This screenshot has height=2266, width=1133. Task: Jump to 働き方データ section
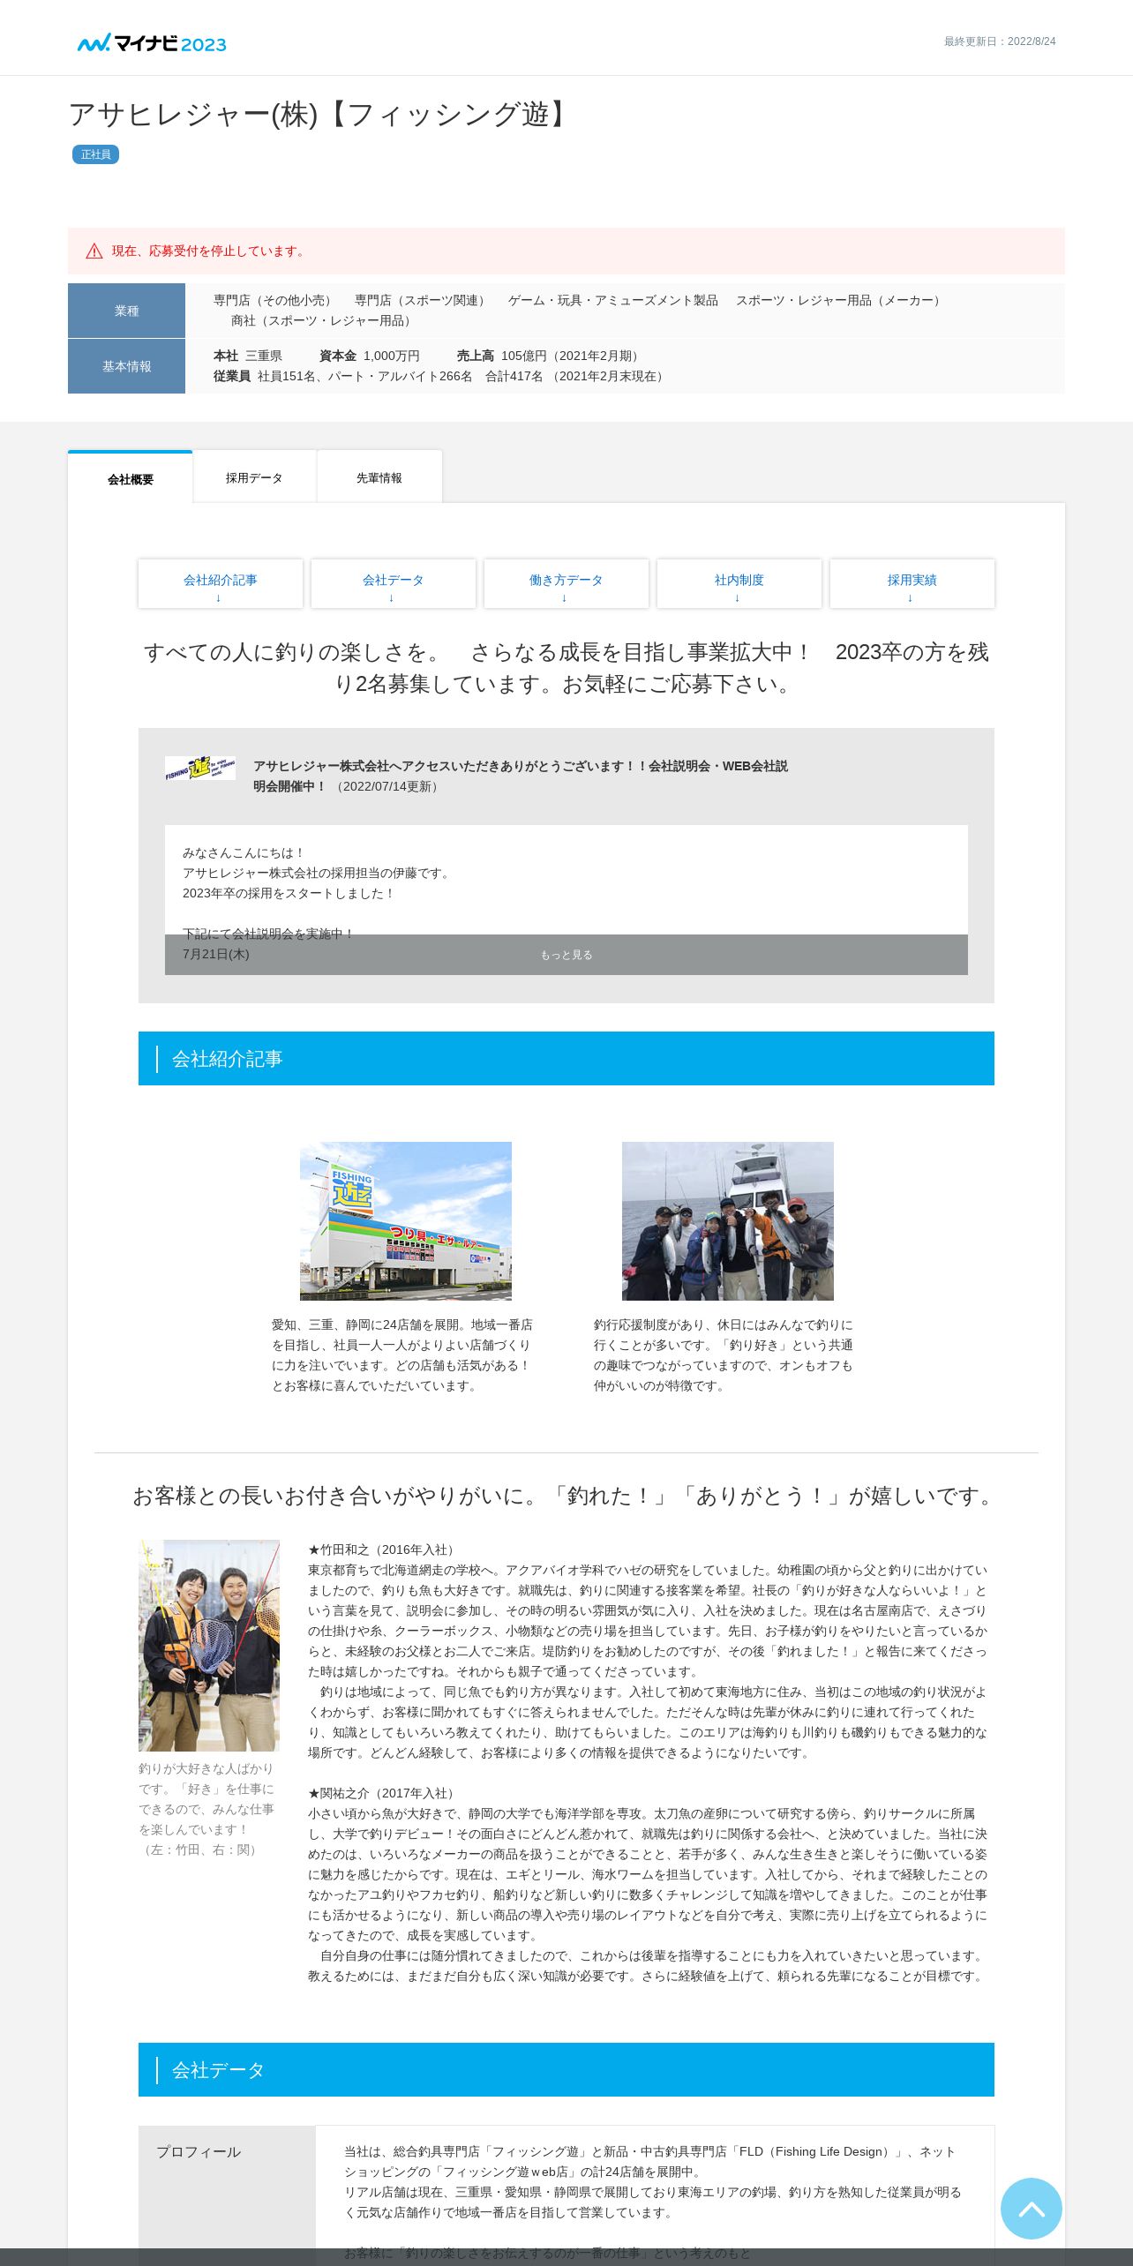coord(566,584)
